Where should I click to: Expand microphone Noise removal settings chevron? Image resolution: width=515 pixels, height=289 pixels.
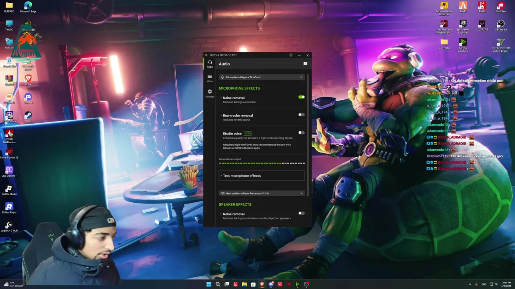click(221, 98)
